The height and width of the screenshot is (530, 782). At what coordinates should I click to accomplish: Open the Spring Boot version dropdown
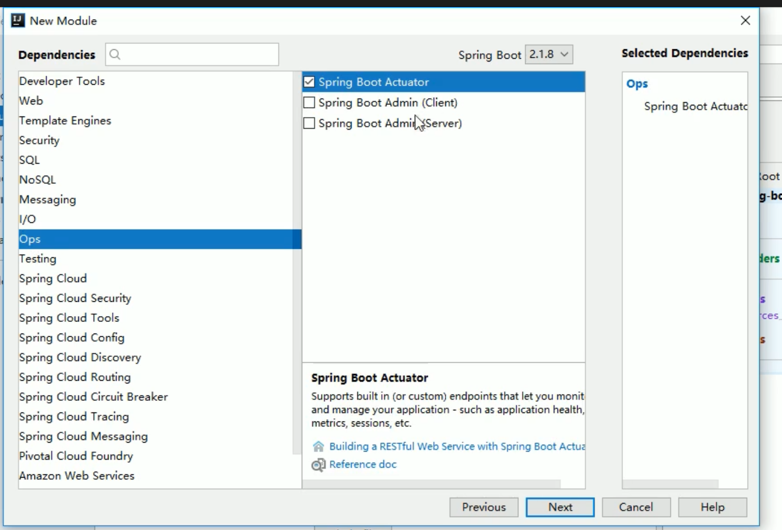click(549, 55)
